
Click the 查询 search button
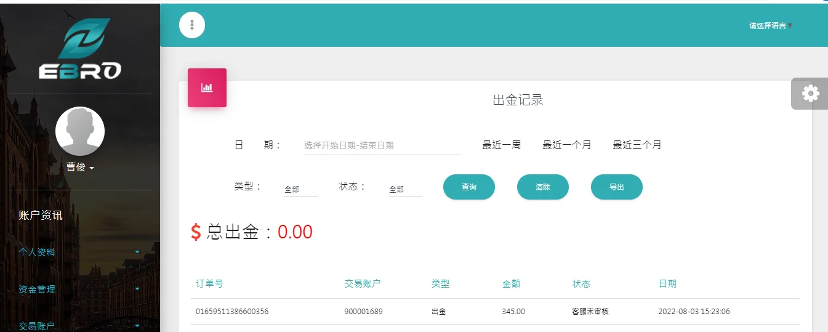point(469,187)
